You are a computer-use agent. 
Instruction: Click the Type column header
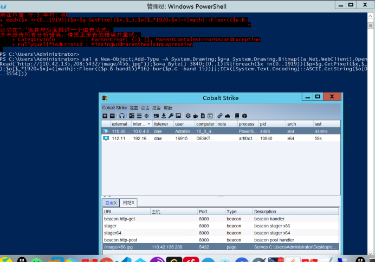tap(238, 212)
